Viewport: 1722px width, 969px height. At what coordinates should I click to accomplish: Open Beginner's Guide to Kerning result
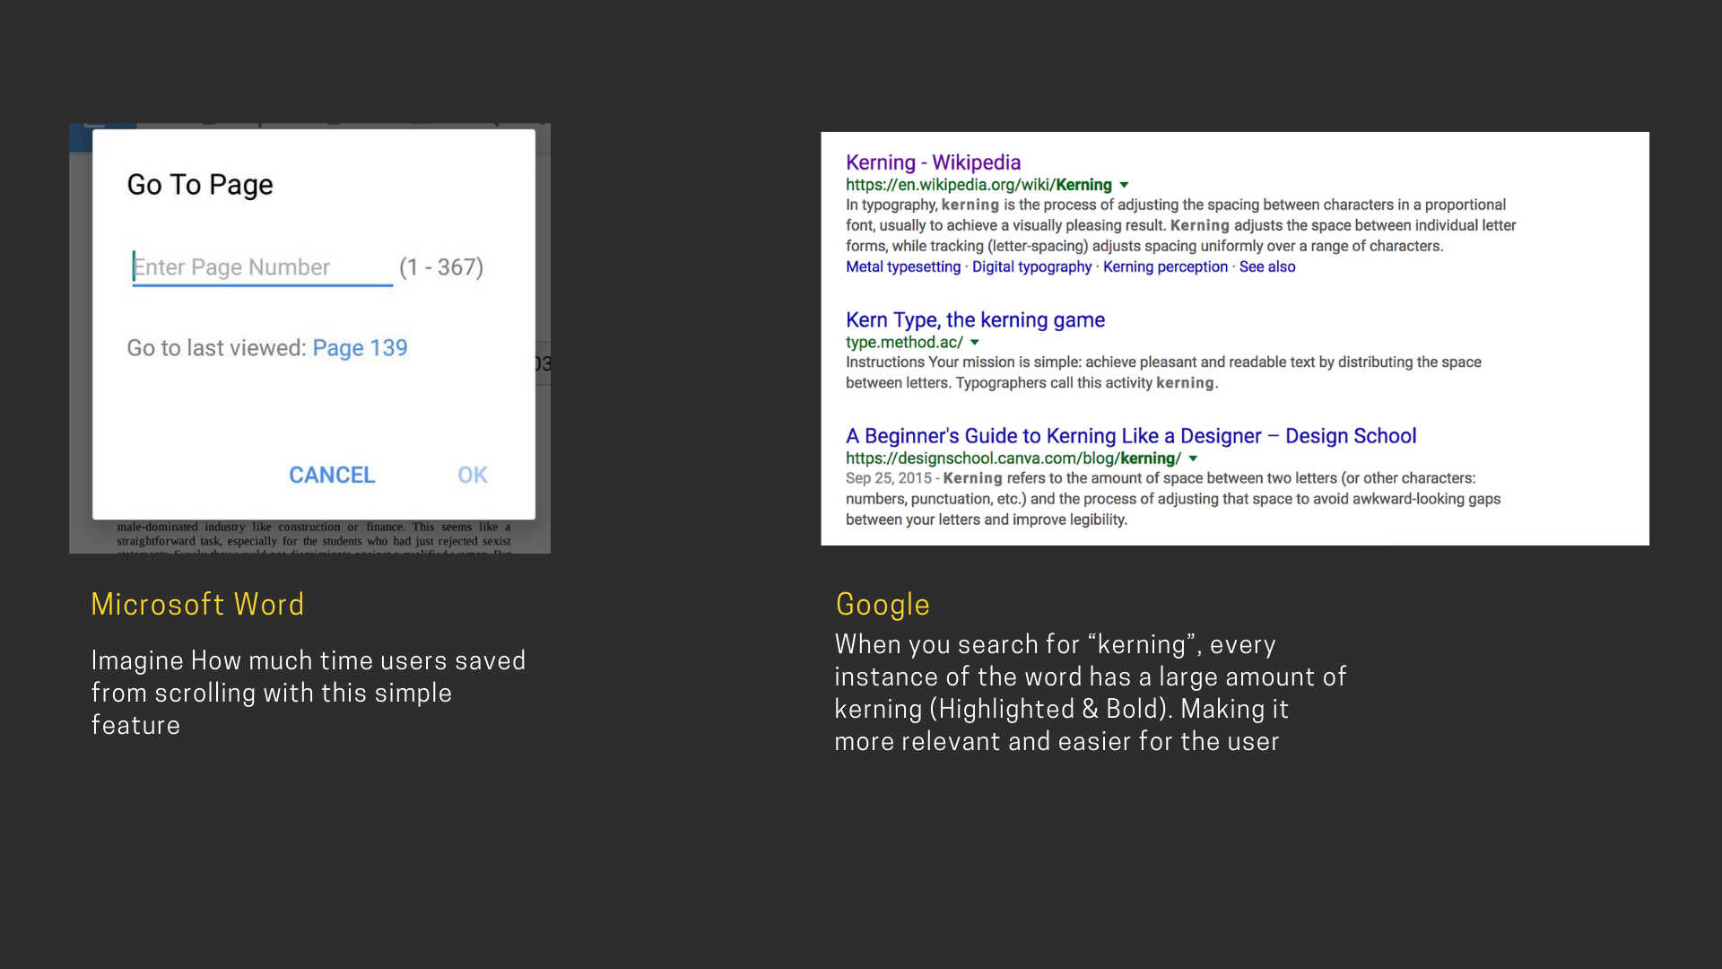[x=1131, y=436]
